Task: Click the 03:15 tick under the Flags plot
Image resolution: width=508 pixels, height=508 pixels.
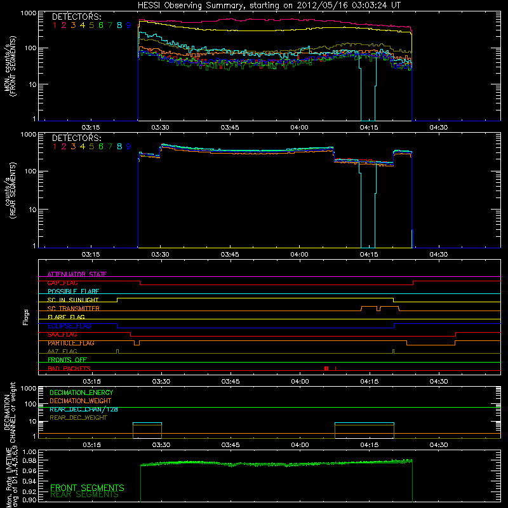Action: [x=91, y=382]
